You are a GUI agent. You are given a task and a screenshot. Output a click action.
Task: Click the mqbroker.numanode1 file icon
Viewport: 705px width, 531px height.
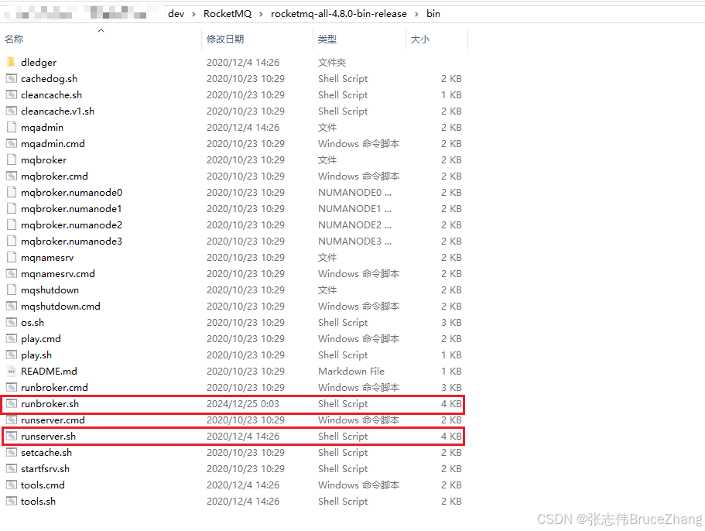(12, 208)
